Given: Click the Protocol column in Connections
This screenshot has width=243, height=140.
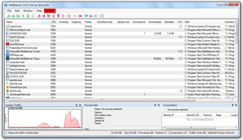Looking at the screenshot, I should [207, 115].
